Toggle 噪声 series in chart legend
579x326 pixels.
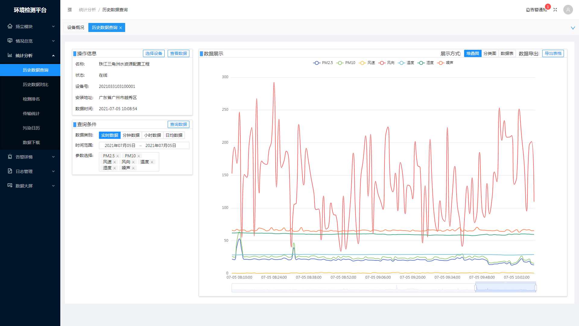(445, 63)
